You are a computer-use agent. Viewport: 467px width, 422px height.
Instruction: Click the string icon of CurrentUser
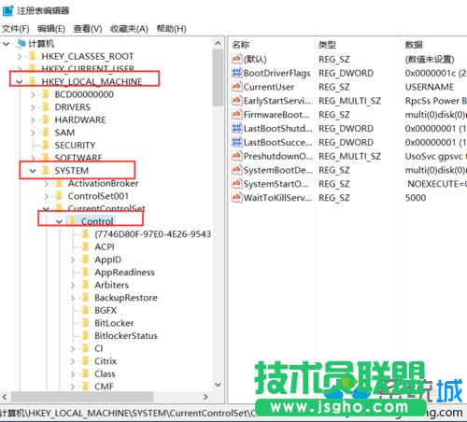tap(236, 87)
